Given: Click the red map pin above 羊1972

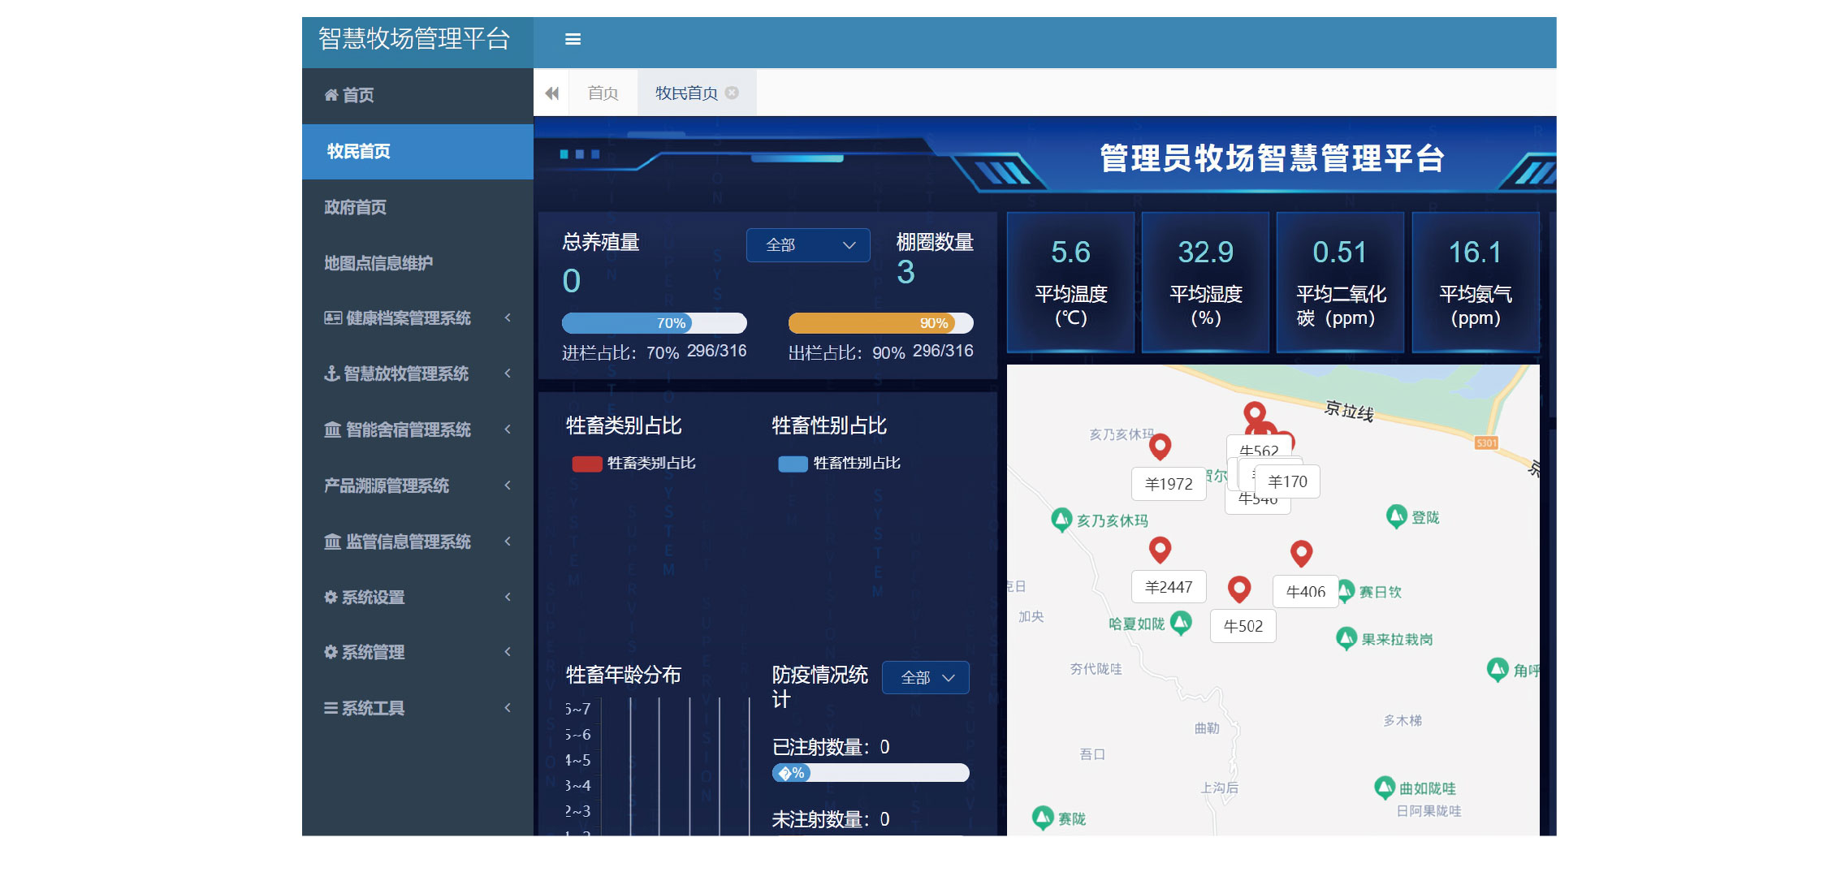Looking at the screenshot, I should (1160, 445).
